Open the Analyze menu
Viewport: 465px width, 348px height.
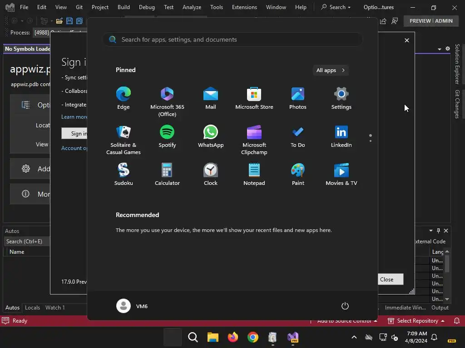pyautogui.click(x=192, y=7)
